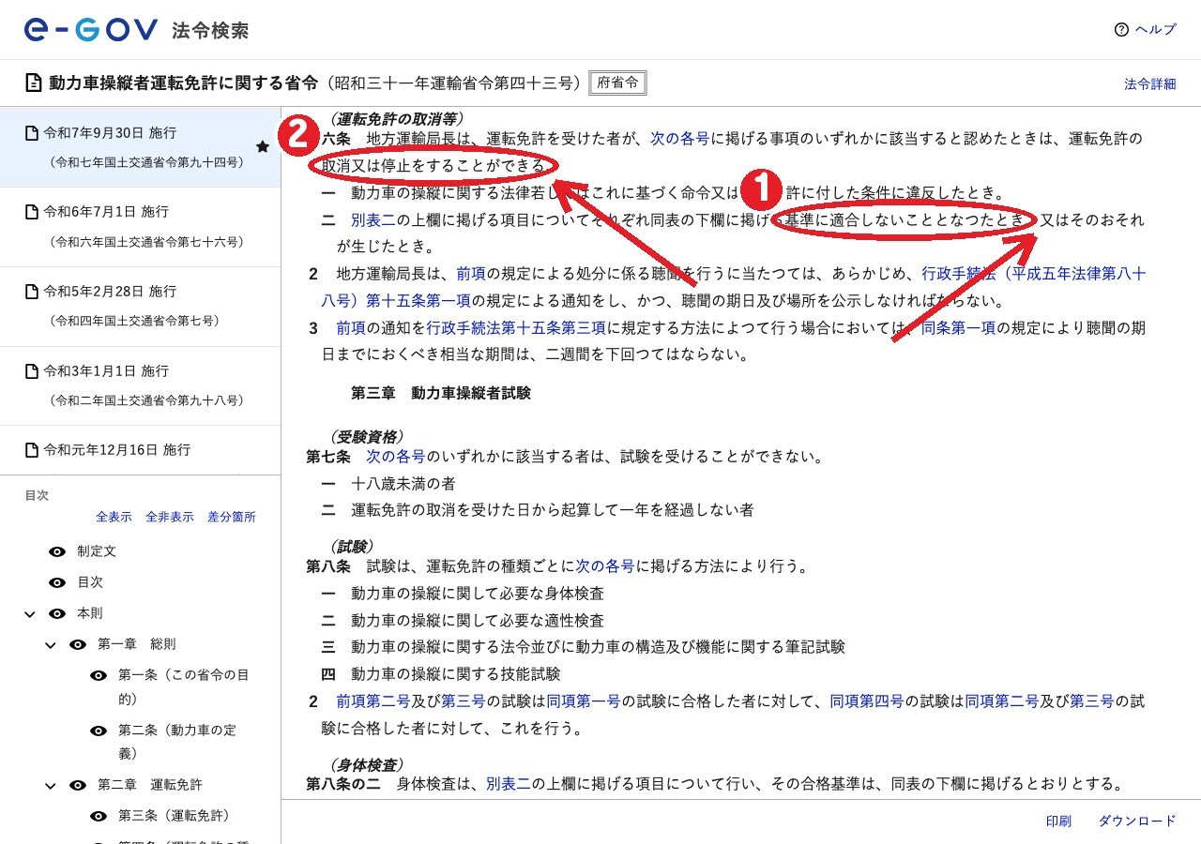
Task: Toggle visibility eye for 本則
Action: [x=57, y=613]
